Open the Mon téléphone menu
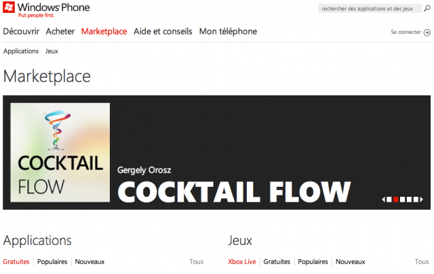Viewport: 434px width, 274px height. click(x=228, y=32)
